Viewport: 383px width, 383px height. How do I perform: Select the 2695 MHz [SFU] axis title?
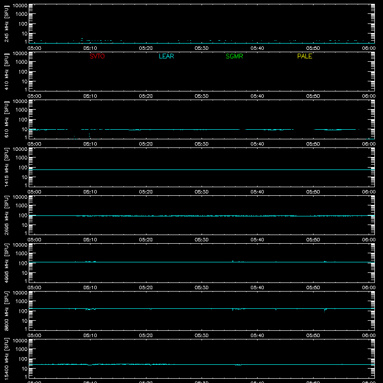pos(6,215)
